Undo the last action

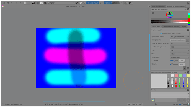tap(16, 3)
